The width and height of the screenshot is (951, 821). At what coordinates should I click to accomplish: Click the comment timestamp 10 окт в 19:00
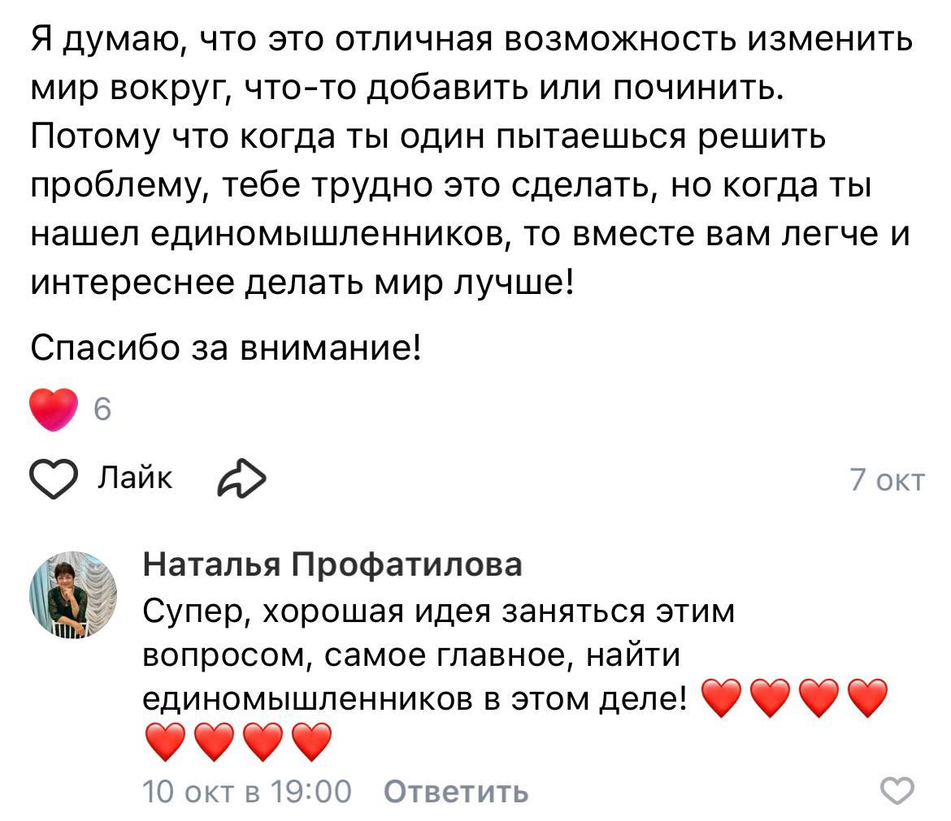click(x=247, y=790)
